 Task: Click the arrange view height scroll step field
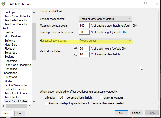(84, 54)
